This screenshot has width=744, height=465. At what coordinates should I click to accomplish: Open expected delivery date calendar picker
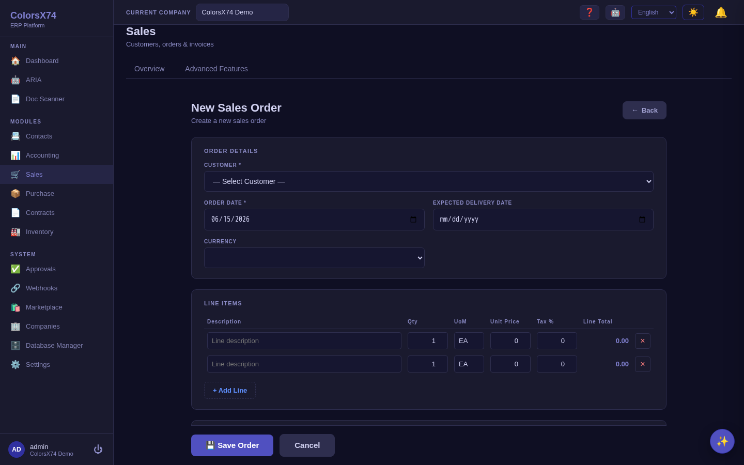(x=642, y=220)
